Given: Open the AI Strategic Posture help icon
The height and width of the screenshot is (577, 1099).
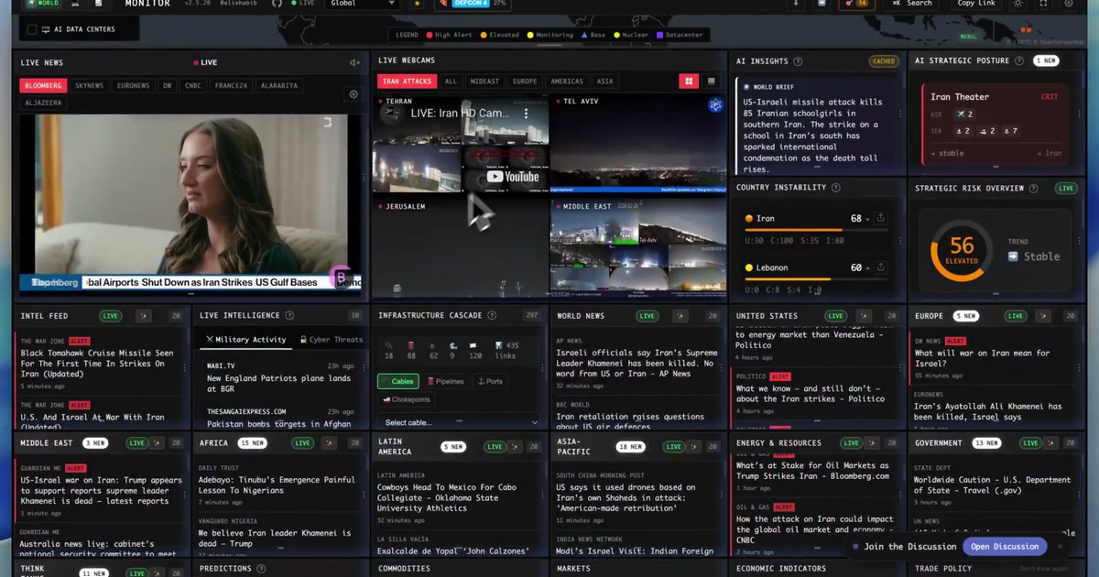Looking at the screenshot, I should pos(1019,60).
